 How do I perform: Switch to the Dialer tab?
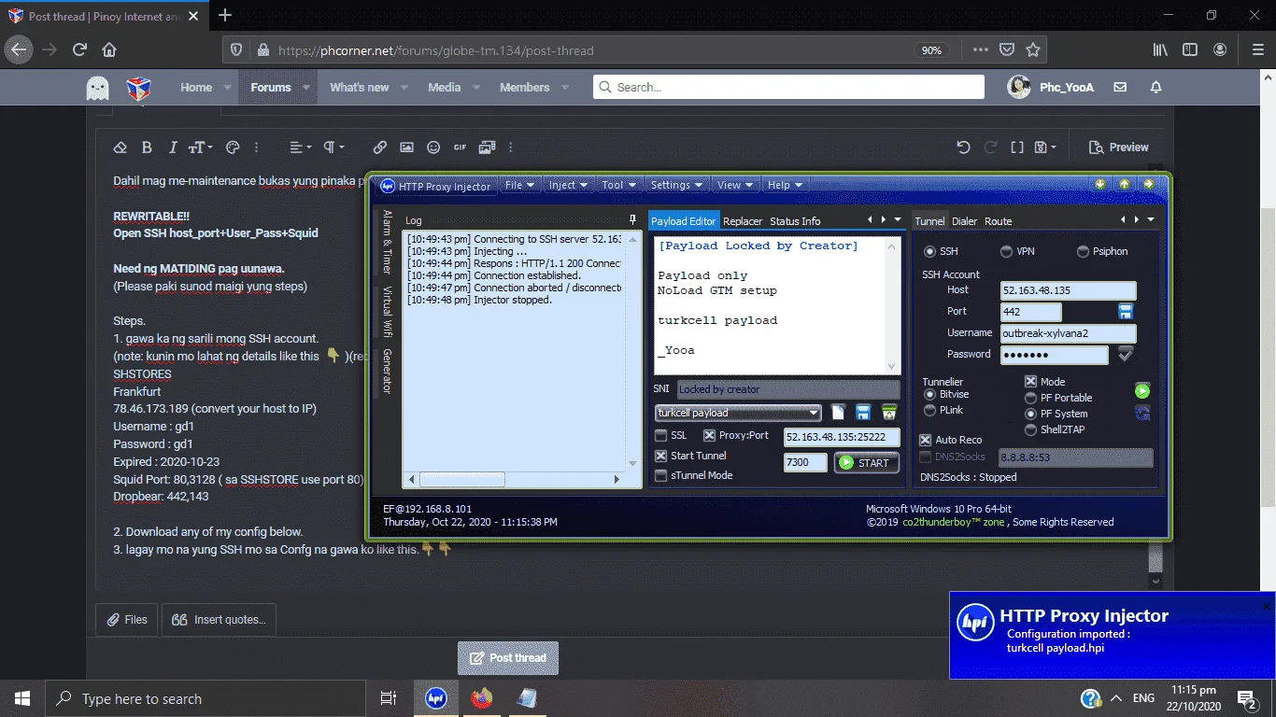click(x=964, y=221)
